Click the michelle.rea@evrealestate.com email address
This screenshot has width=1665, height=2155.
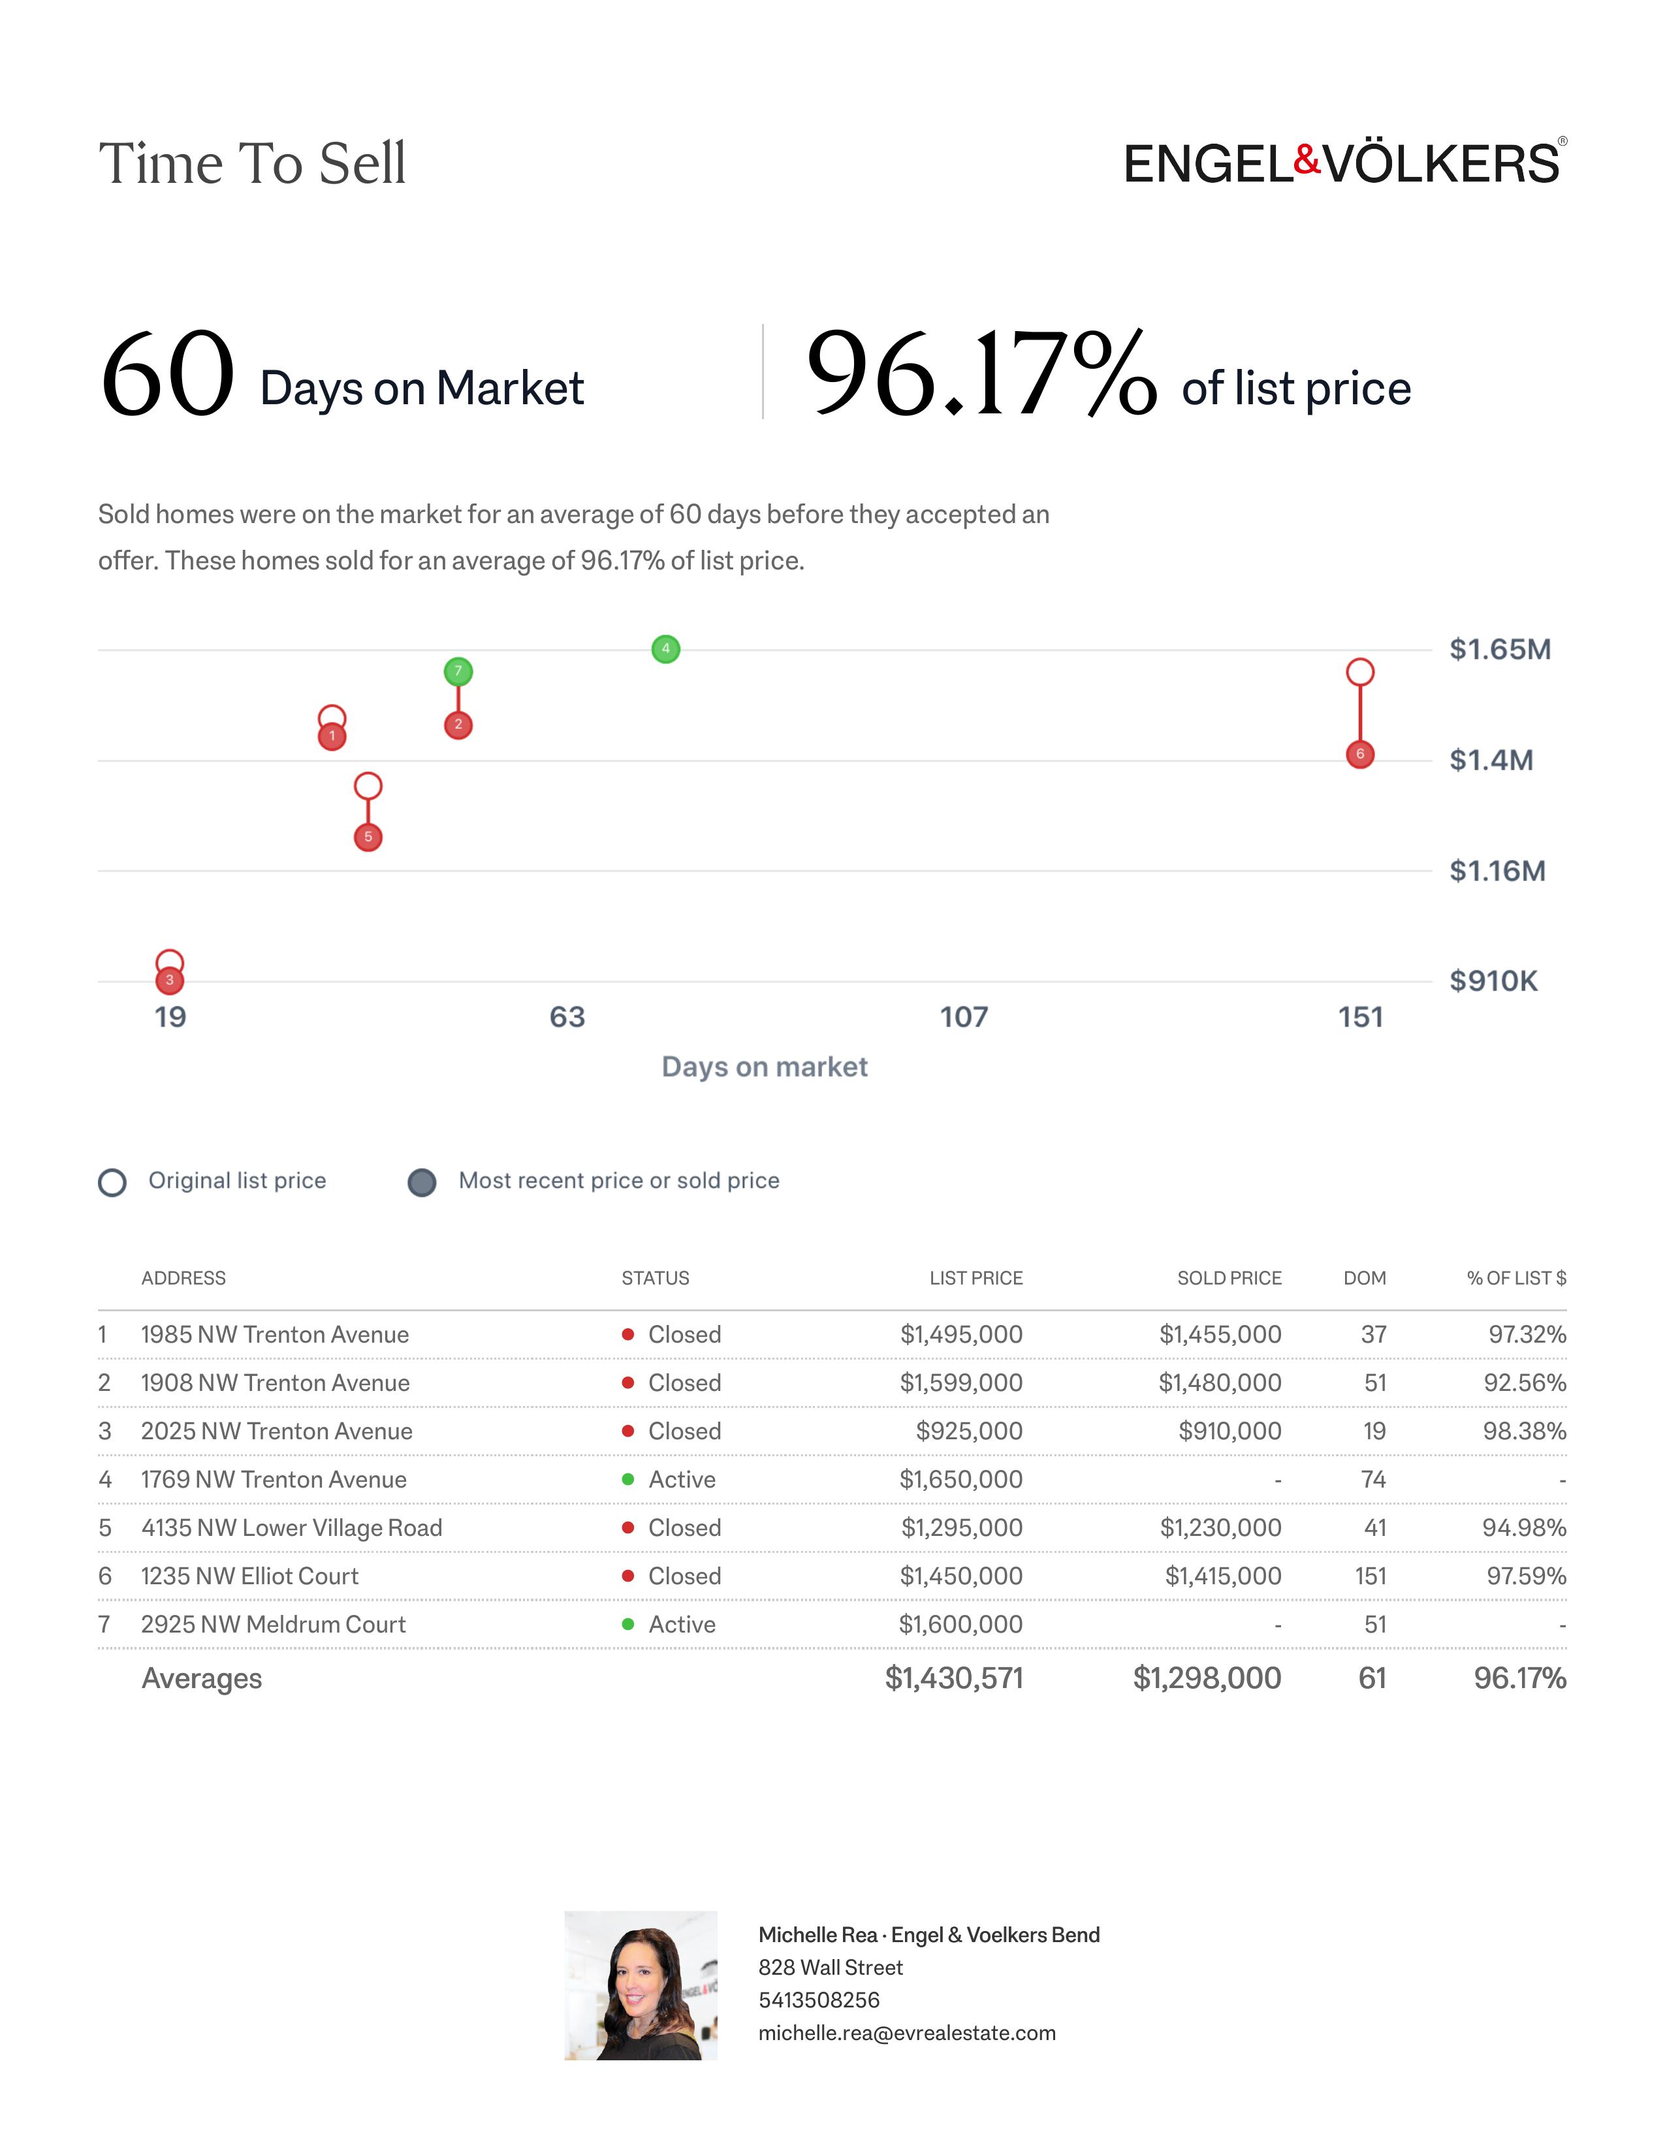(906, 2033)
